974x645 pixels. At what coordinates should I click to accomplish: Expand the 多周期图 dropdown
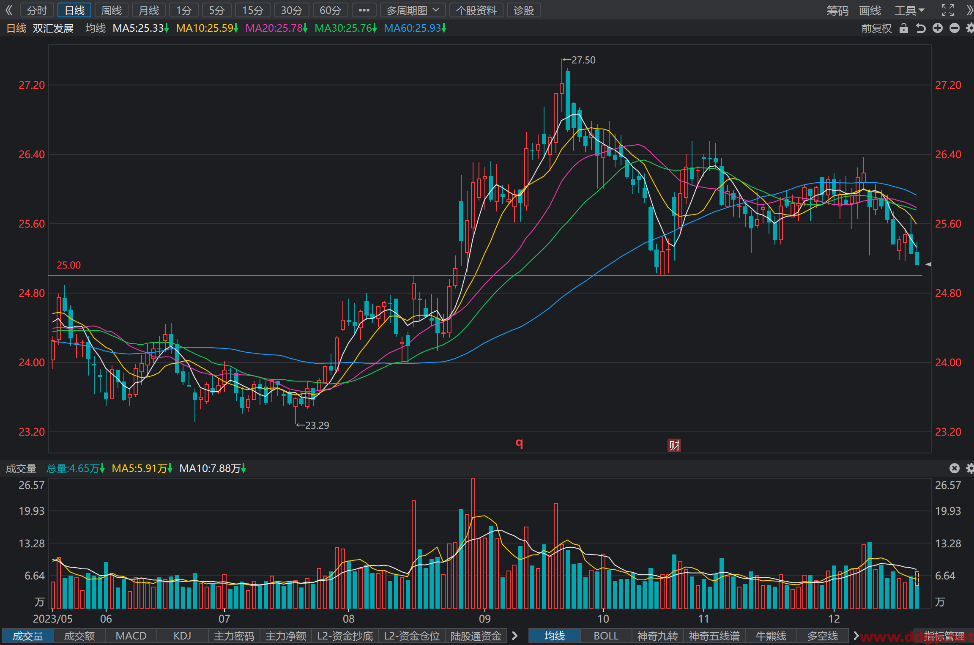[x=413, y=10]
